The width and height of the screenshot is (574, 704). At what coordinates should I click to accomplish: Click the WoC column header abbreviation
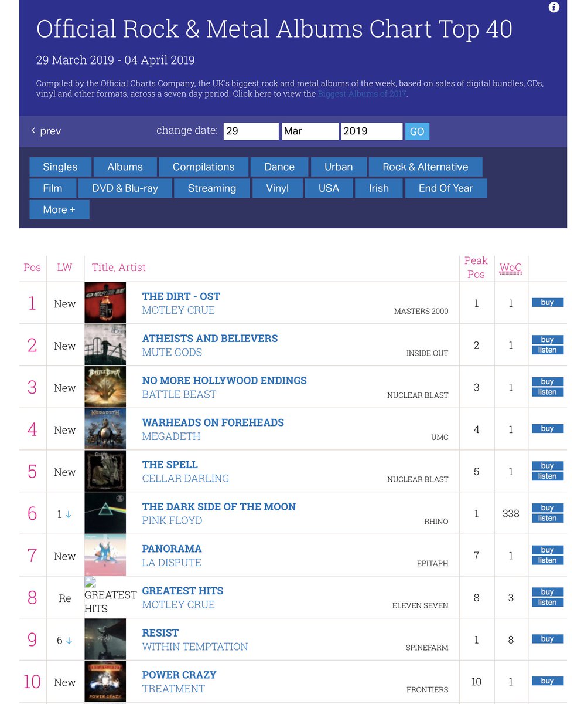tap(511, 268)
